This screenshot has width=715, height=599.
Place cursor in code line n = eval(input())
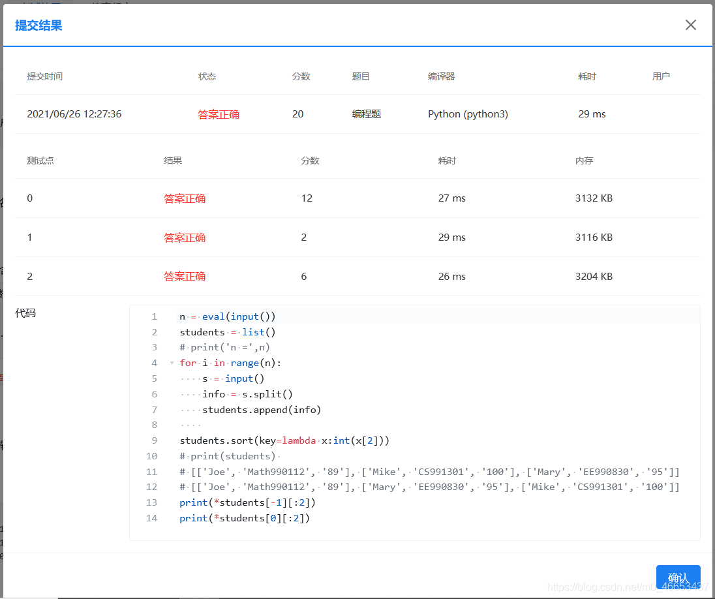[x=228, y=316]
